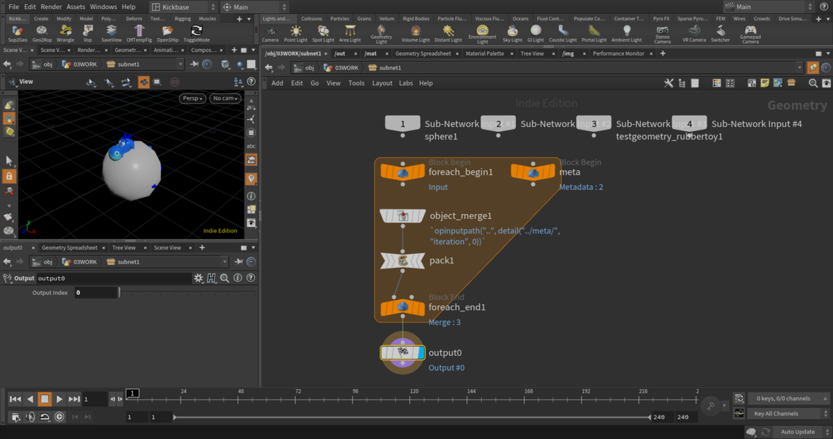Viewport: 833px width, 439px height.
Task: Toggle the pin on the scene view path bar
Action: (194, 64)
